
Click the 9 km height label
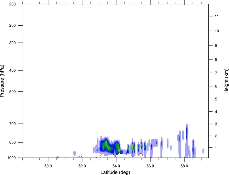click(216, 45)
